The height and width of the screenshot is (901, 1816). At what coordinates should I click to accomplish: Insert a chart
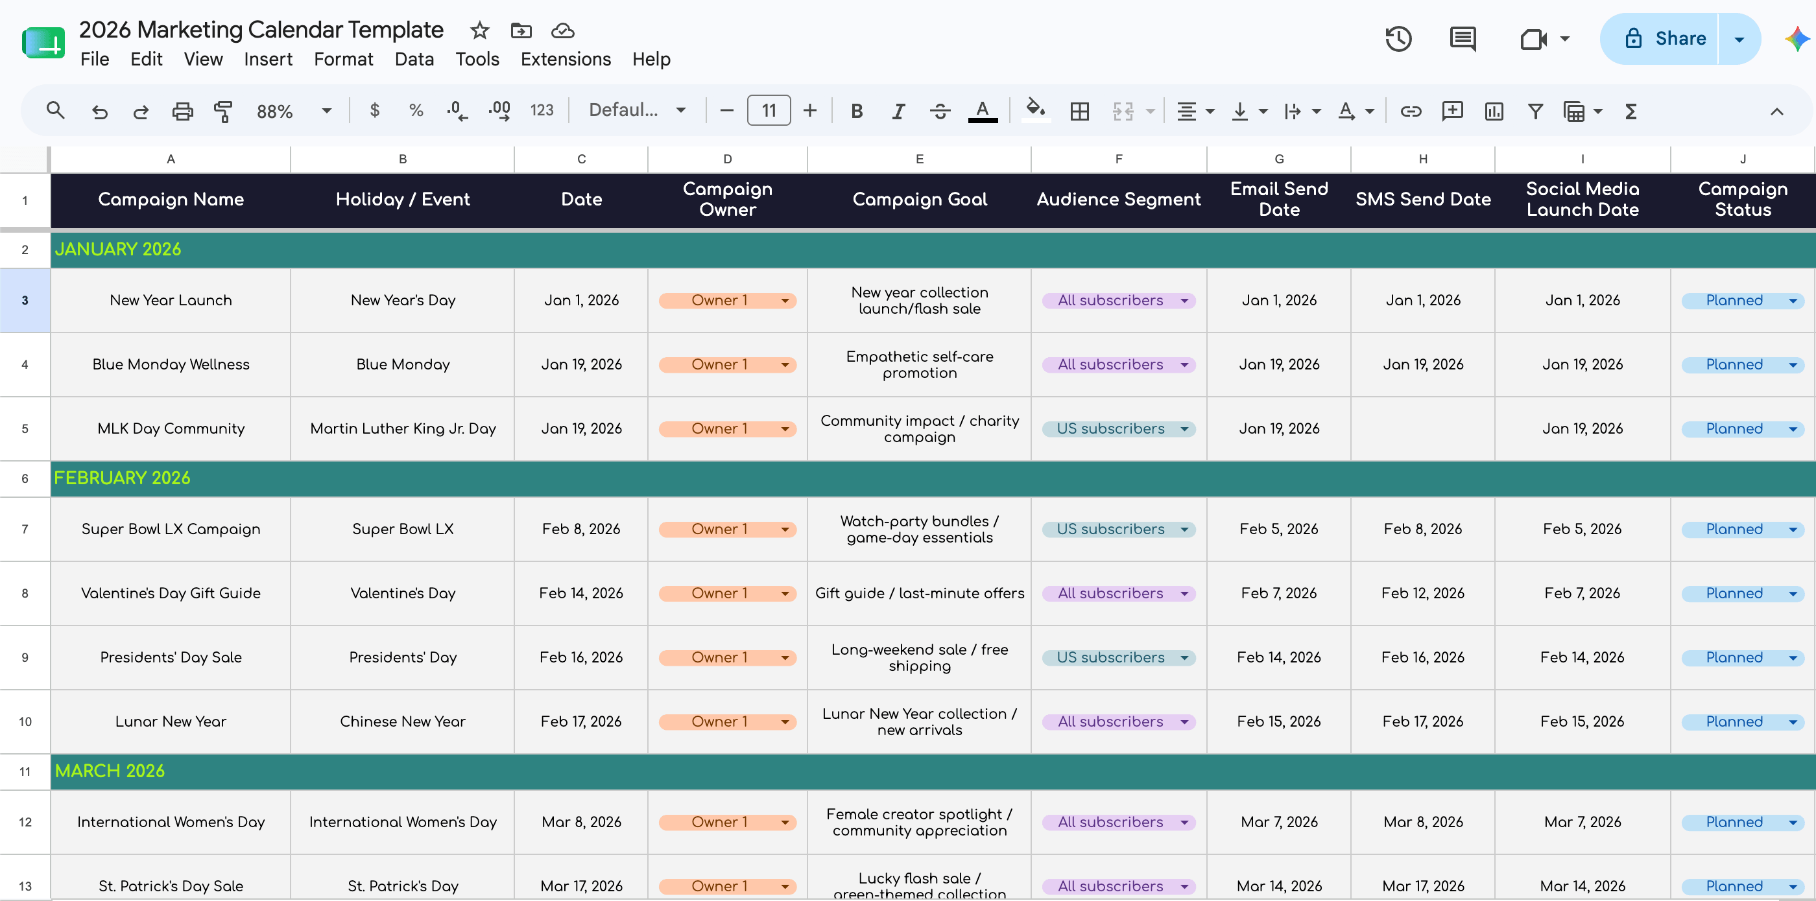tap(1494, 111)
